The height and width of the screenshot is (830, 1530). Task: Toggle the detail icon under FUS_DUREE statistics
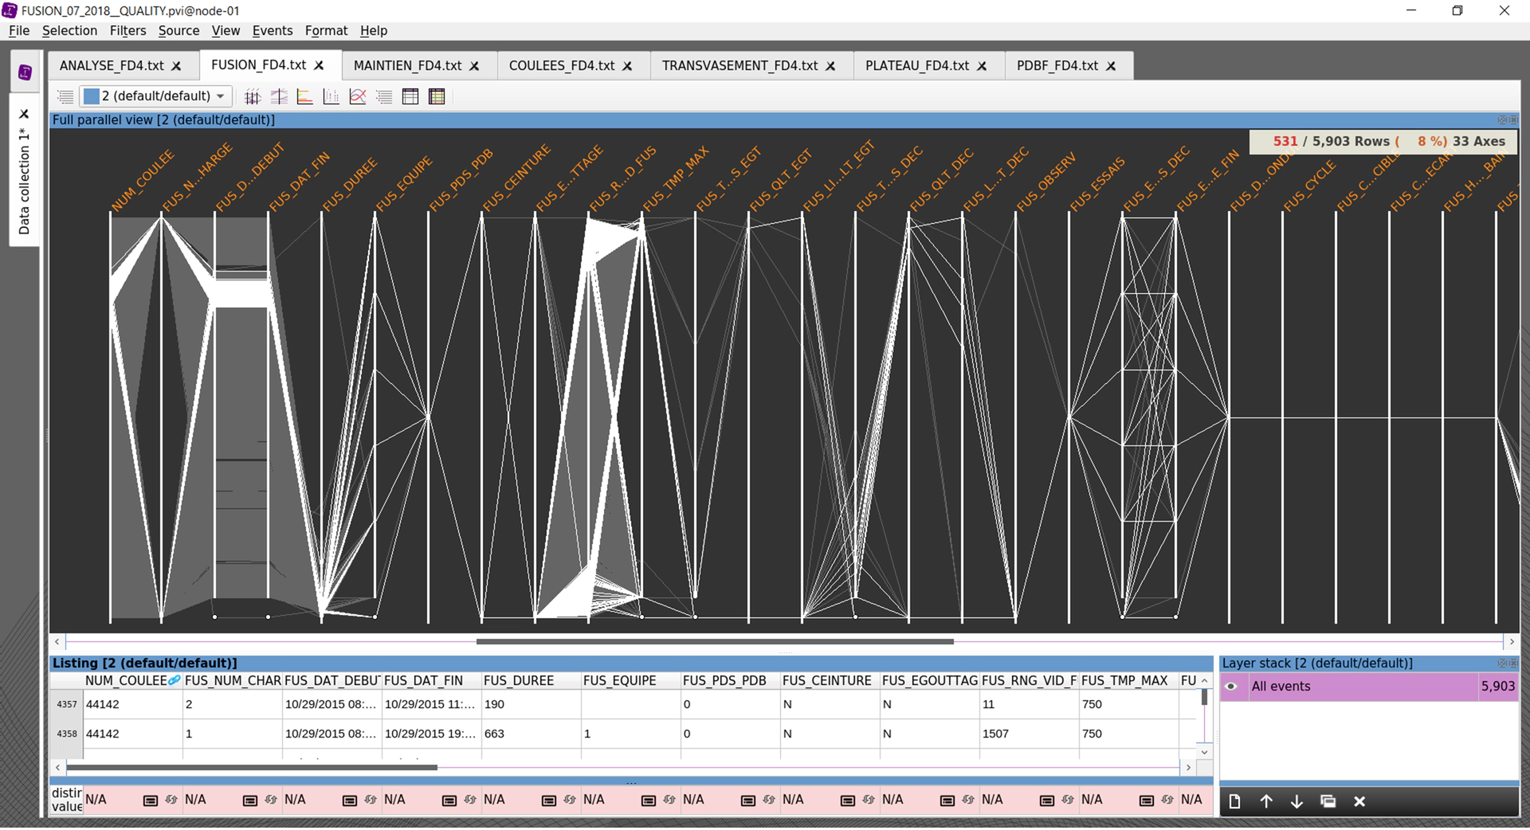(x=548, y=800)
